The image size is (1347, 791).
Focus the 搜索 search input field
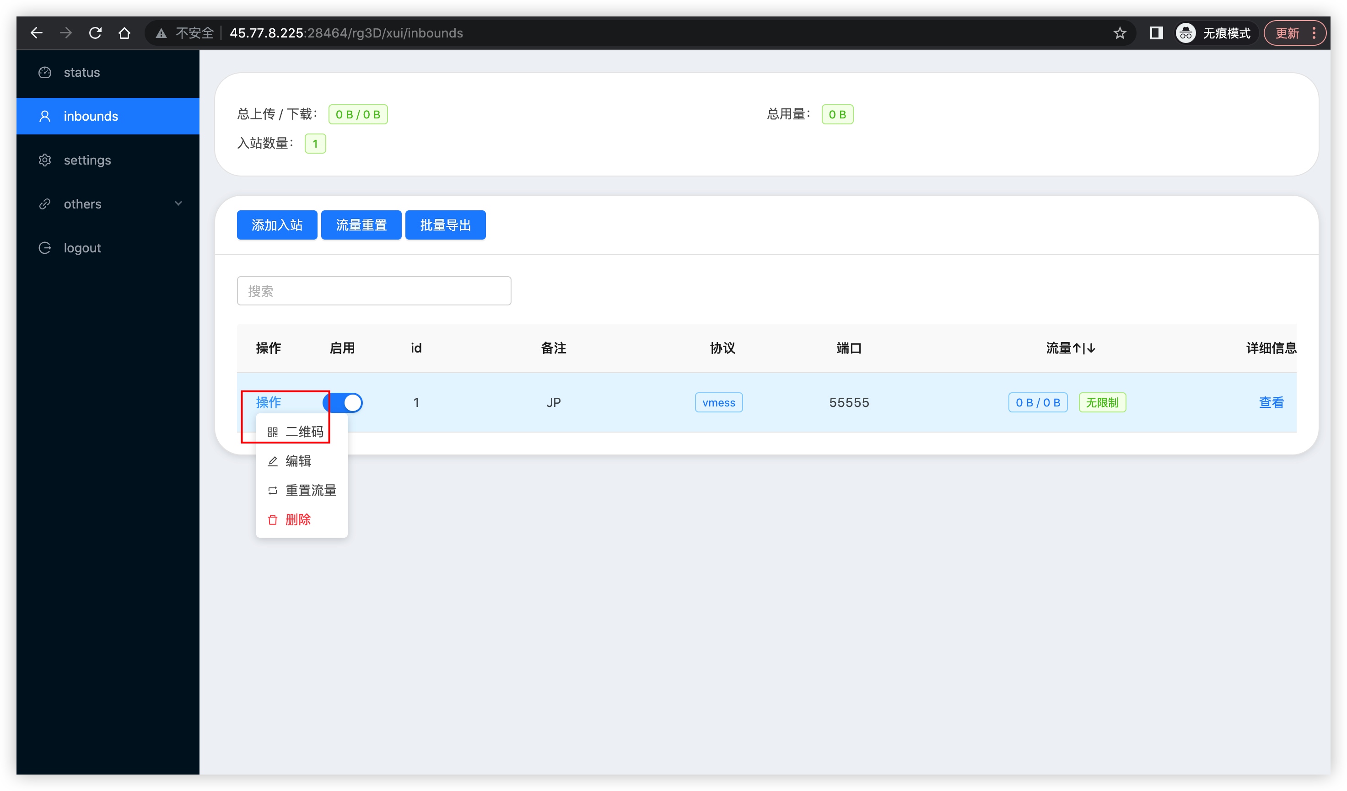[374, 291]
